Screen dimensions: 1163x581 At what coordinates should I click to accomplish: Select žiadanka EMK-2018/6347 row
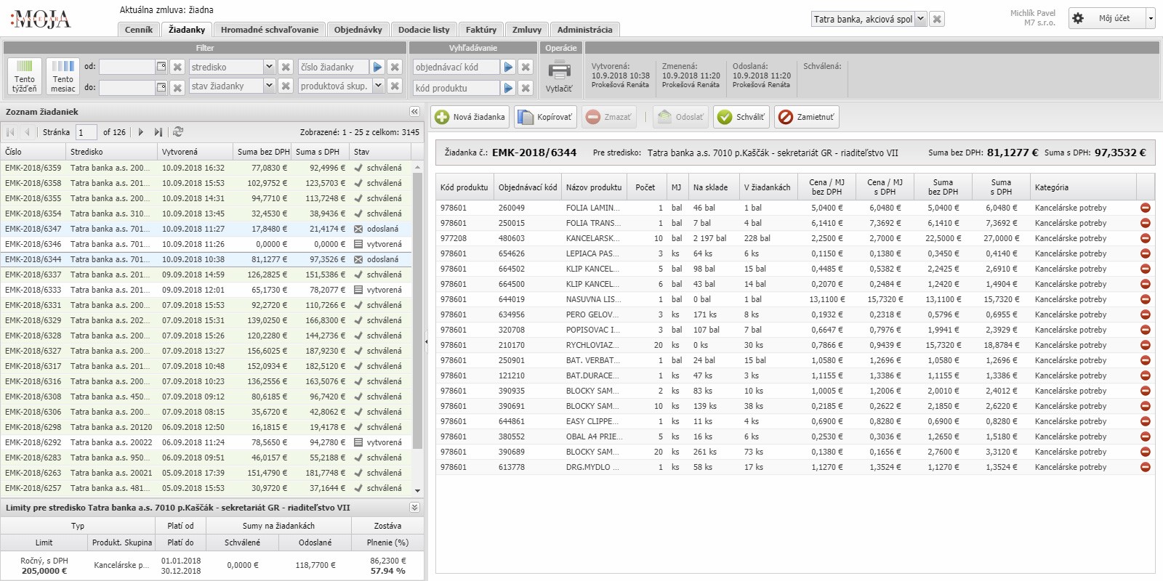208,229
